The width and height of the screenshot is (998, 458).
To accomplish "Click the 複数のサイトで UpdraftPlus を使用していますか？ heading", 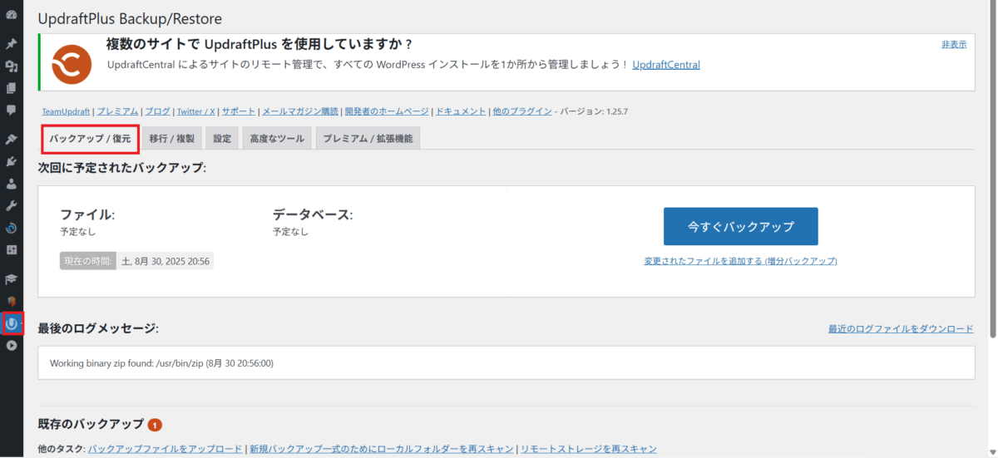I will (x=259, y=43).
